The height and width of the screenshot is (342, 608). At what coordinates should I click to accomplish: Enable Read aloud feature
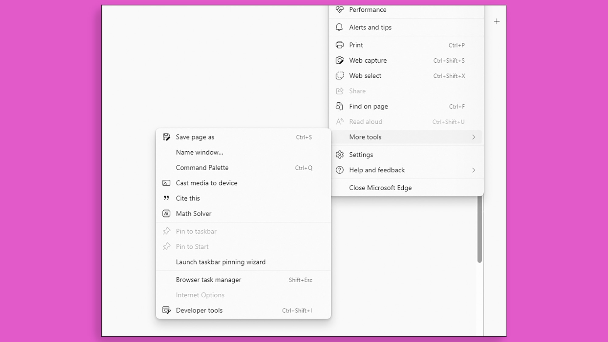pyautogui.click(x=366, y=122)
